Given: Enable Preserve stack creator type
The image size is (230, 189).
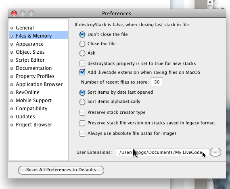Looking at the screenshot, I should pyautogui.click(x=82, y=113).
